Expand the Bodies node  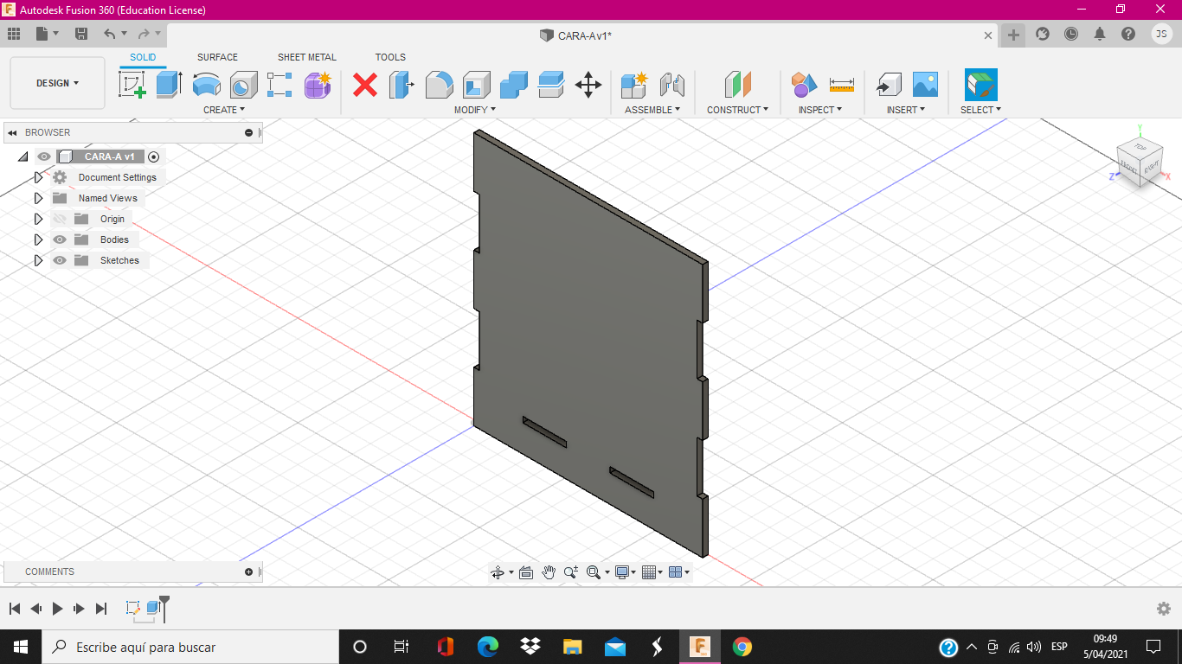(x=38, y=239)
